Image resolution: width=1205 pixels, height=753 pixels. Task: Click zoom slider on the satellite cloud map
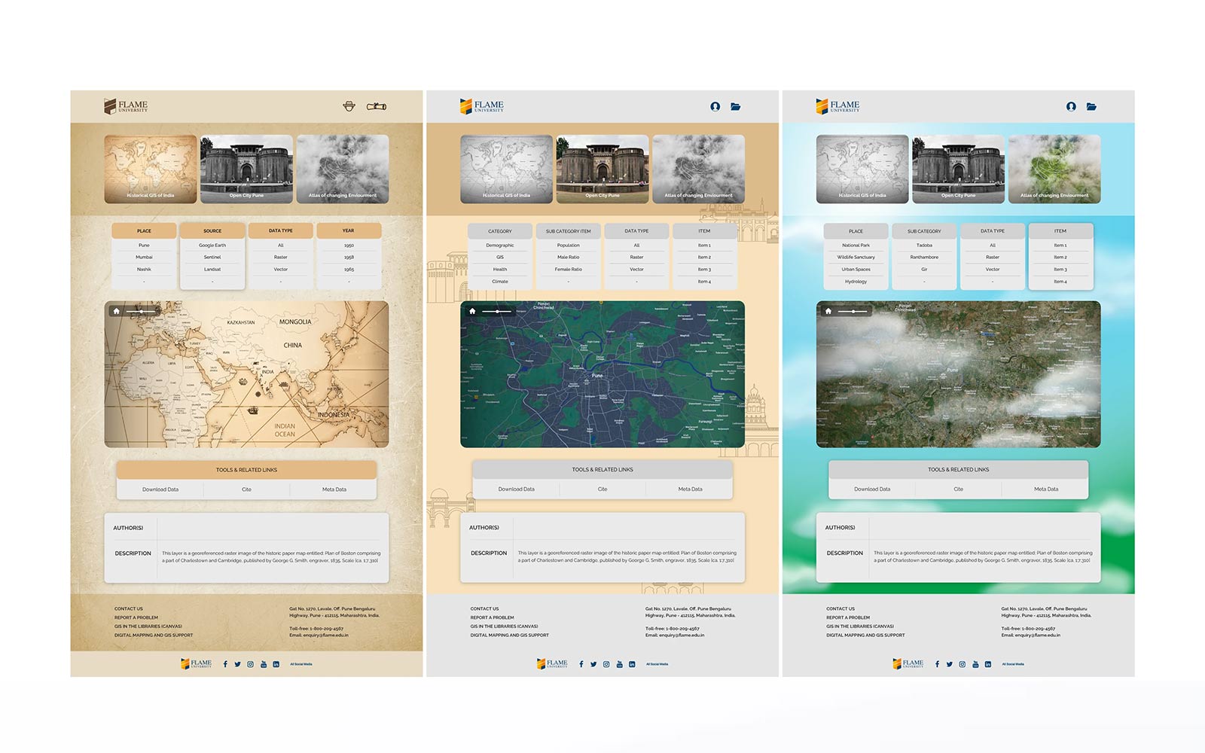(853, 311)
